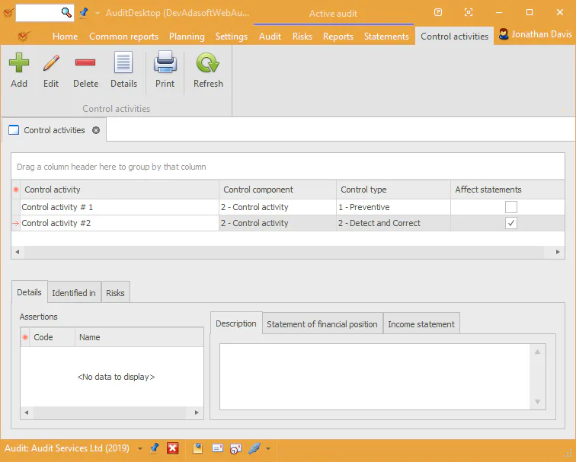Screen dimensions: 576x462
Task: Click the window icon on Control activities tab
Action: click(14, 130)
